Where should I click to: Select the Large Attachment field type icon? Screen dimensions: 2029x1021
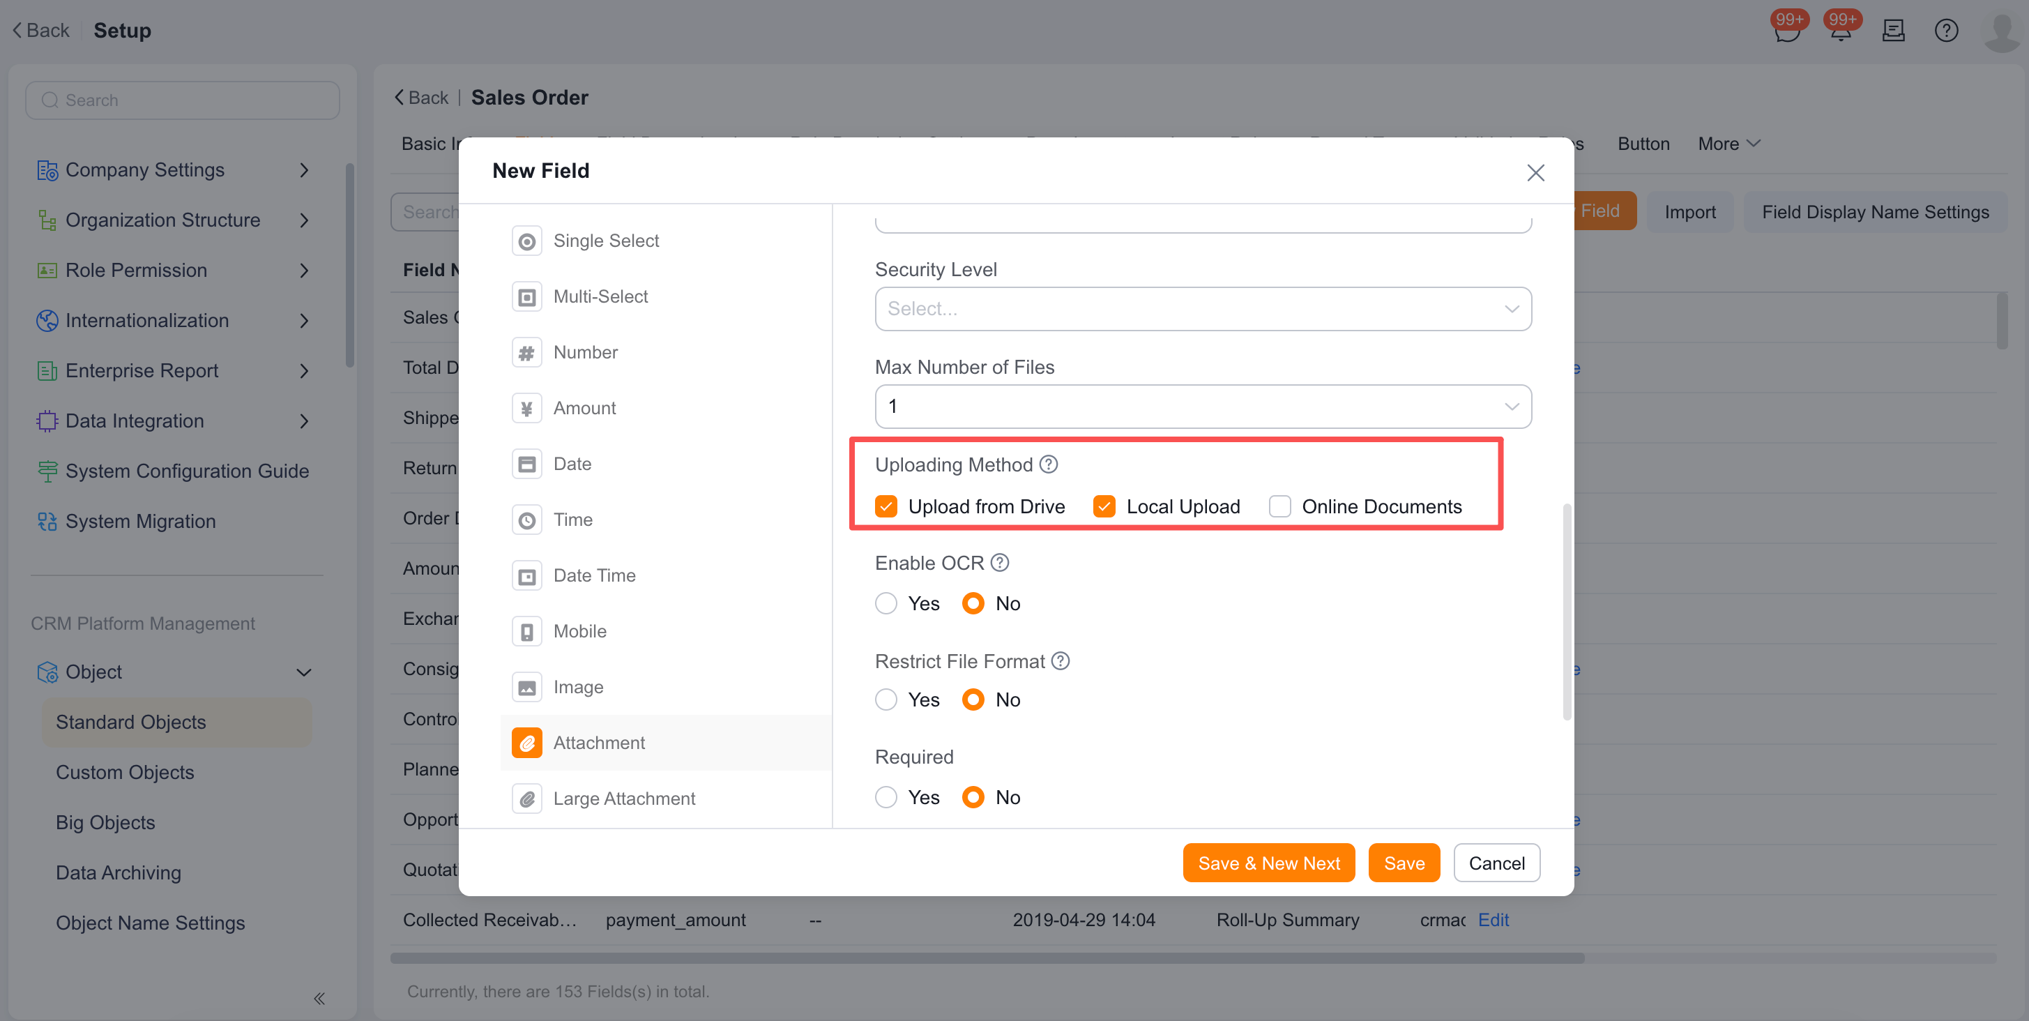(x=527, y=799)
